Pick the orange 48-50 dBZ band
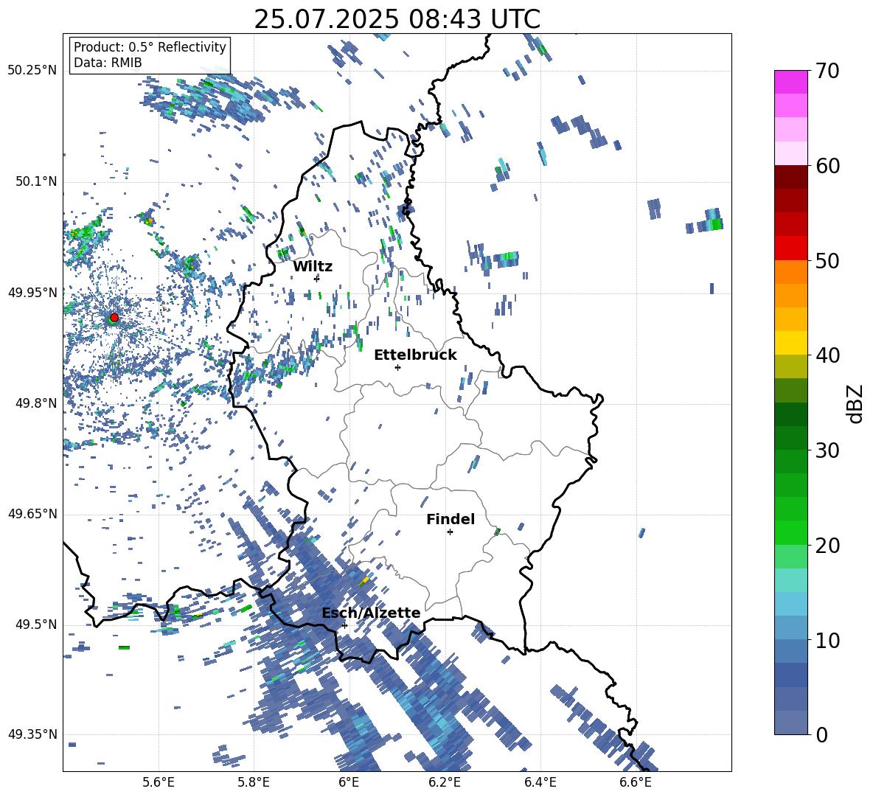Viewport: 873px width, 797px height. 790,271
